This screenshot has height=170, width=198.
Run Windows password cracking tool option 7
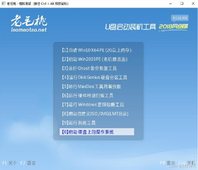pos(93,105)
